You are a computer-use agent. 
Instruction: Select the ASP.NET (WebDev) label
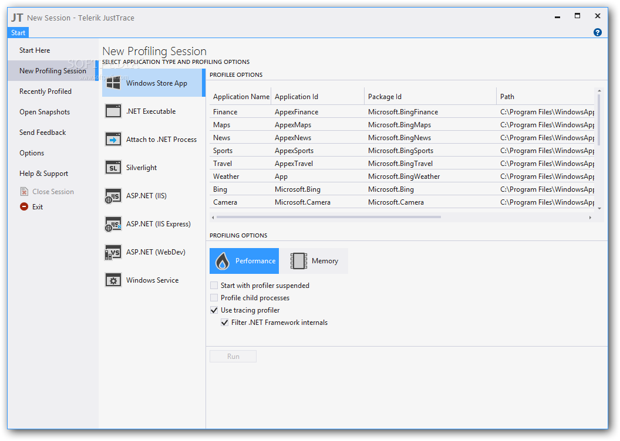(x=156, y=252)
